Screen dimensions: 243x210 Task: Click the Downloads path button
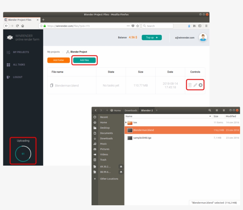click(131, 110)
